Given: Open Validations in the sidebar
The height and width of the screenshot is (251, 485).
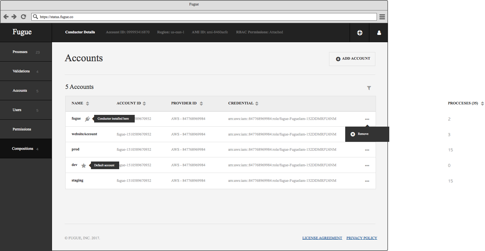Looking at the screenshot, I should click(26, 71).
